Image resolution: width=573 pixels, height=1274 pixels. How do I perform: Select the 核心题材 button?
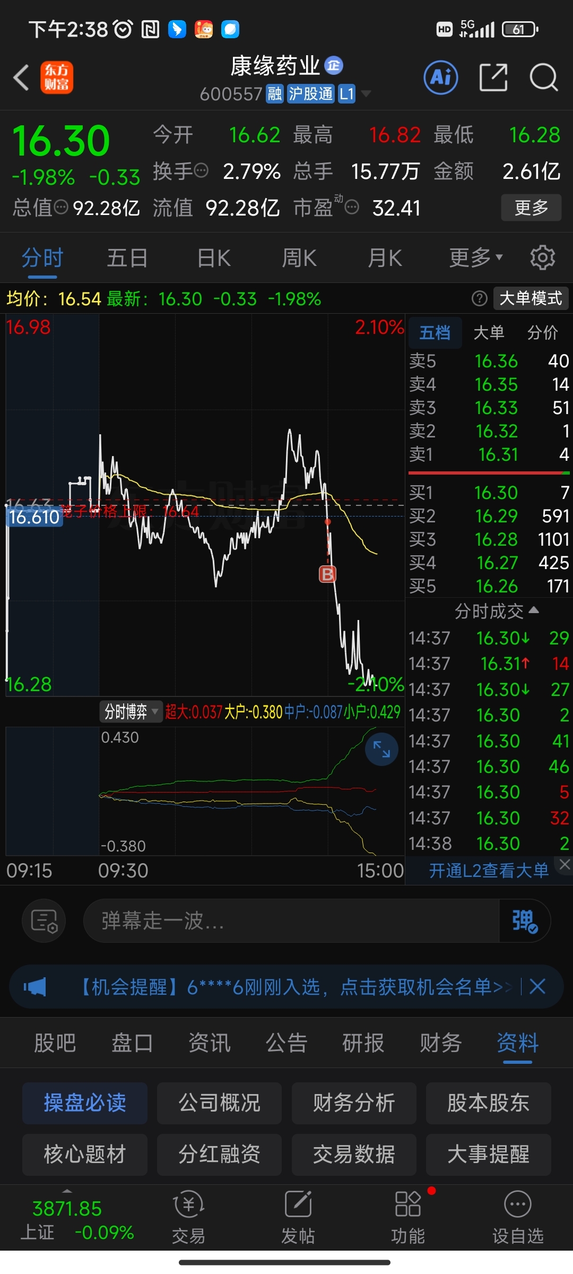click(85, 1154)
